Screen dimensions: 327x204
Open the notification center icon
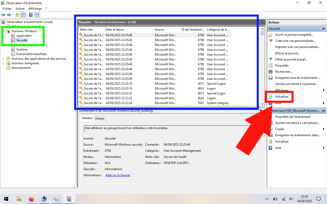tap(319, 199)
